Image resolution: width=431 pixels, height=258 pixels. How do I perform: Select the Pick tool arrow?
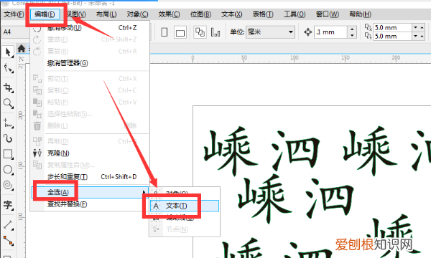tap(8, 52)
